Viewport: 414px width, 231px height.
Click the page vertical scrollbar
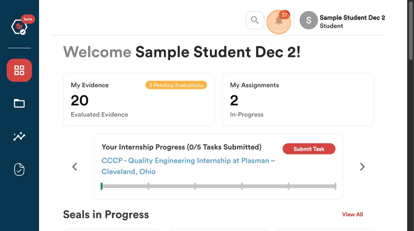coord(411,30)
